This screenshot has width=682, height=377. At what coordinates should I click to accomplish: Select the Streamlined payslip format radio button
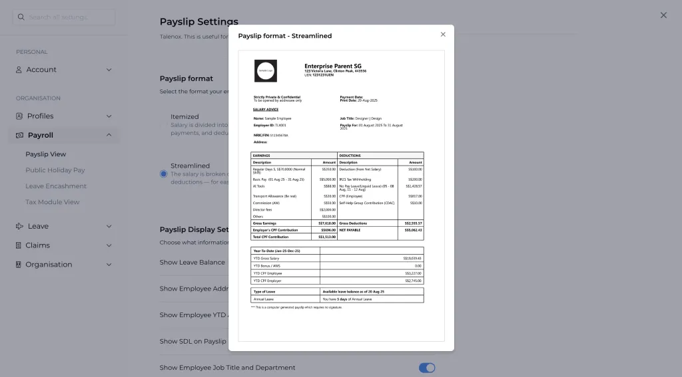164,174
